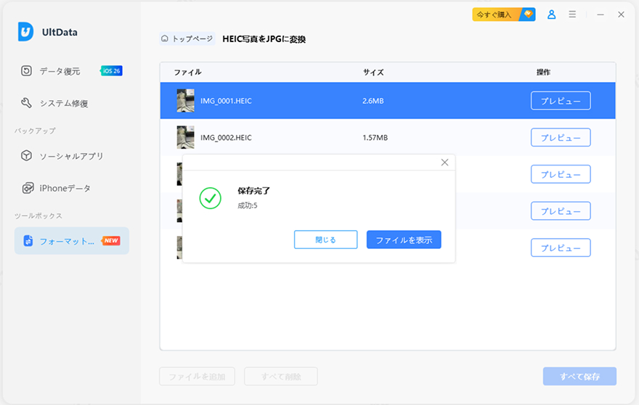Click the すべて削除 delete all button
Image resolution: width=639 pixels, height=405 pixels.
[x=281, y=377]
